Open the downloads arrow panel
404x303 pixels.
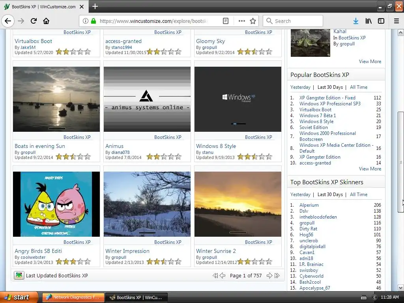[x=356, y=21]
